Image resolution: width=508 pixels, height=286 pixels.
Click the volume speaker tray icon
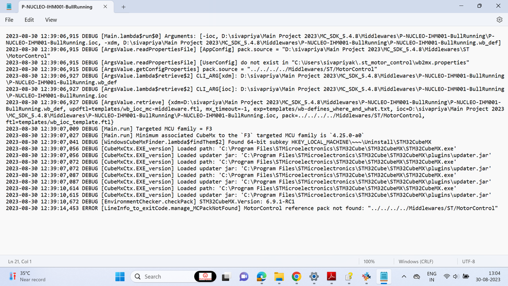point(456,277)
